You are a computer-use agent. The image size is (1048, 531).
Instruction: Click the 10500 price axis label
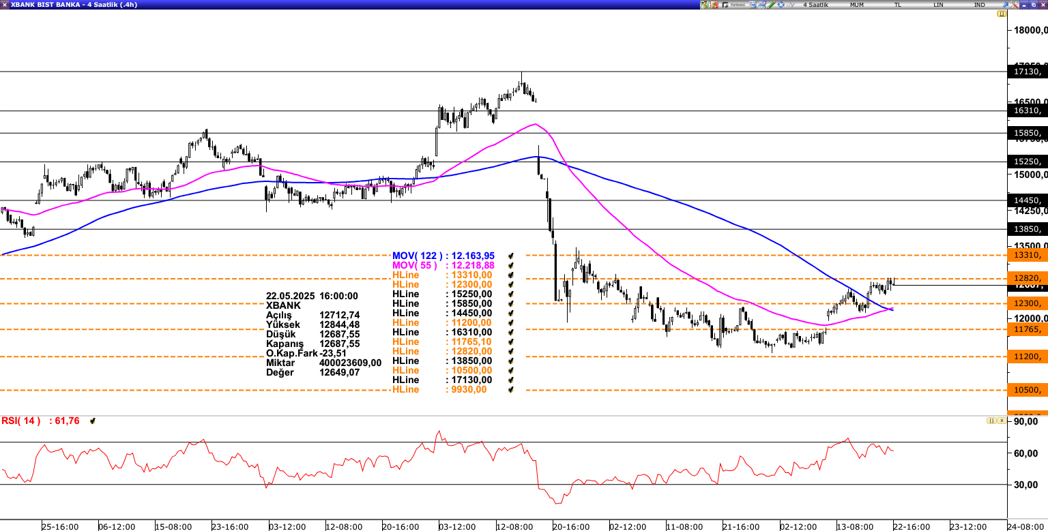click(x=1028, y=390)
